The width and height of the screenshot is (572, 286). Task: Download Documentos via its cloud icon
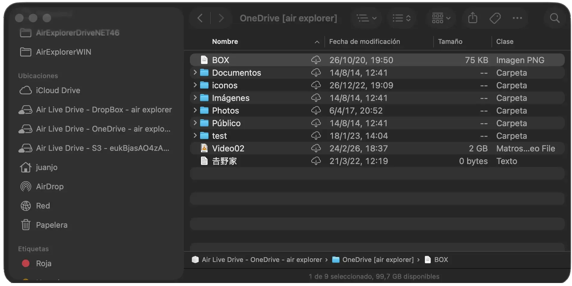(316, 72)
